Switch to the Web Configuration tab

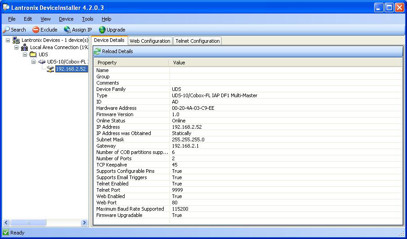150,41
